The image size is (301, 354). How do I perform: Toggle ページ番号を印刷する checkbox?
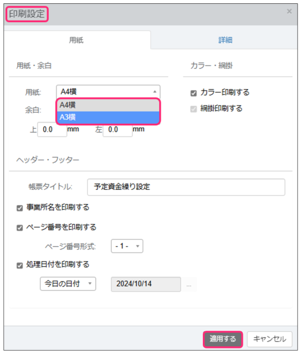pyautogui.click(x=19, y=228)
